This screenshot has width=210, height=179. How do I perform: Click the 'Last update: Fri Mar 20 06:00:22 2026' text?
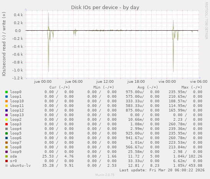(162, 170)
